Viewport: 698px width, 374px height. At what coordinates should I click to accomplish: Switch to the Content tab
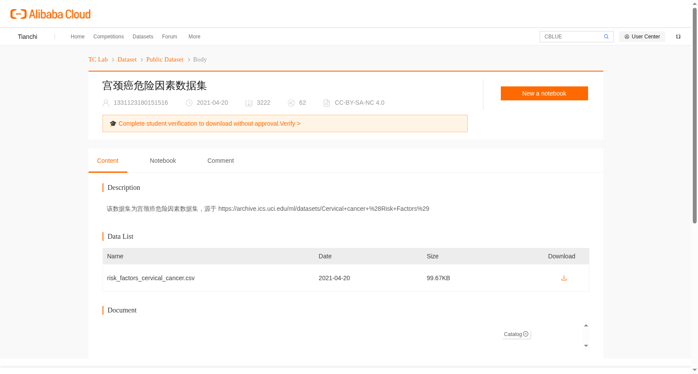coord(108,161)
